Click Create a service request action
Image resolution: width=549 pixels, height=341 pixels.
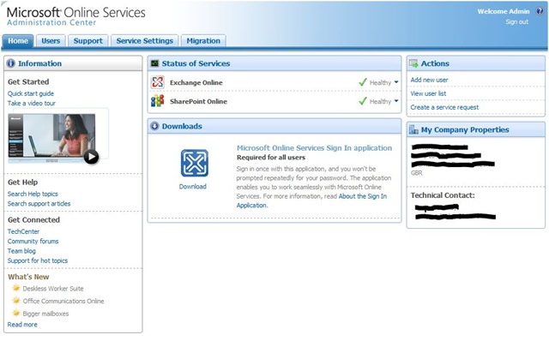pyautogui.click(x=444, y=107)
